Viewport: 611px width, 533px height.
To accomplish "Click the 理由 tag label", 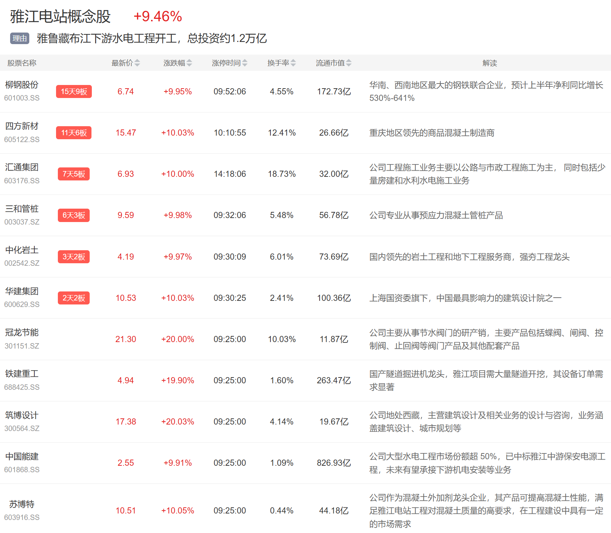I will [20, 38].
